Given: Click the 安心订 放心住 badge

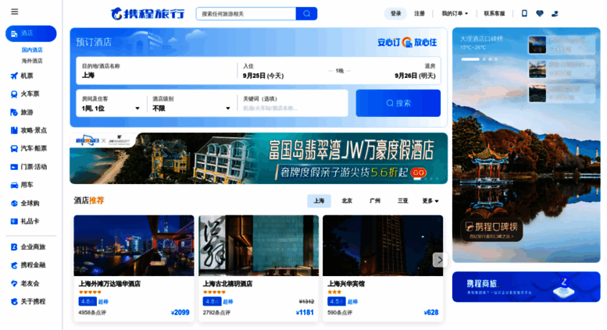Looking at the screenshot, I should coord(407,42).
